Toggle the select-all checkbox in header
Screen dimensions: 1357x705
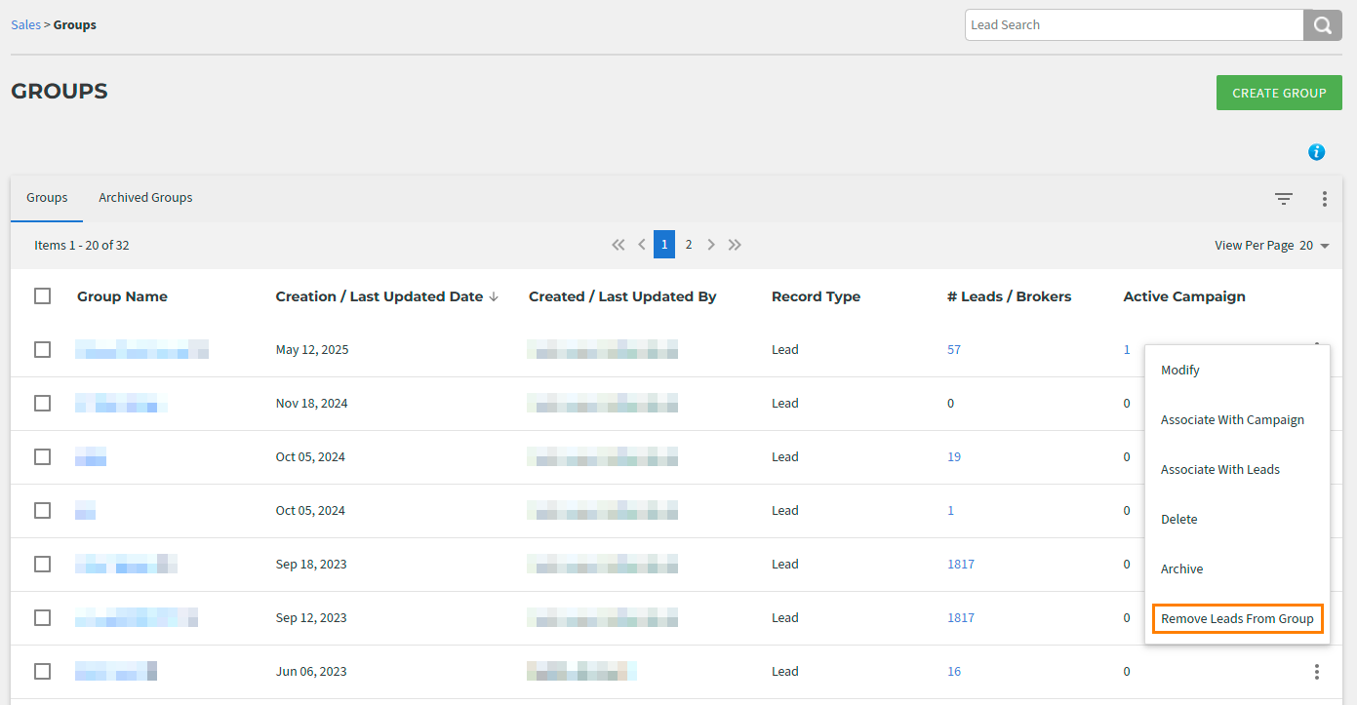click(42, 295)
